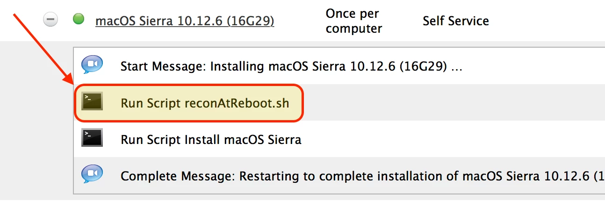The width and height of the screenshot is (605, 201).
Task: Click empty space right of Install macOS Sierra row
Action: coord(454,139)
